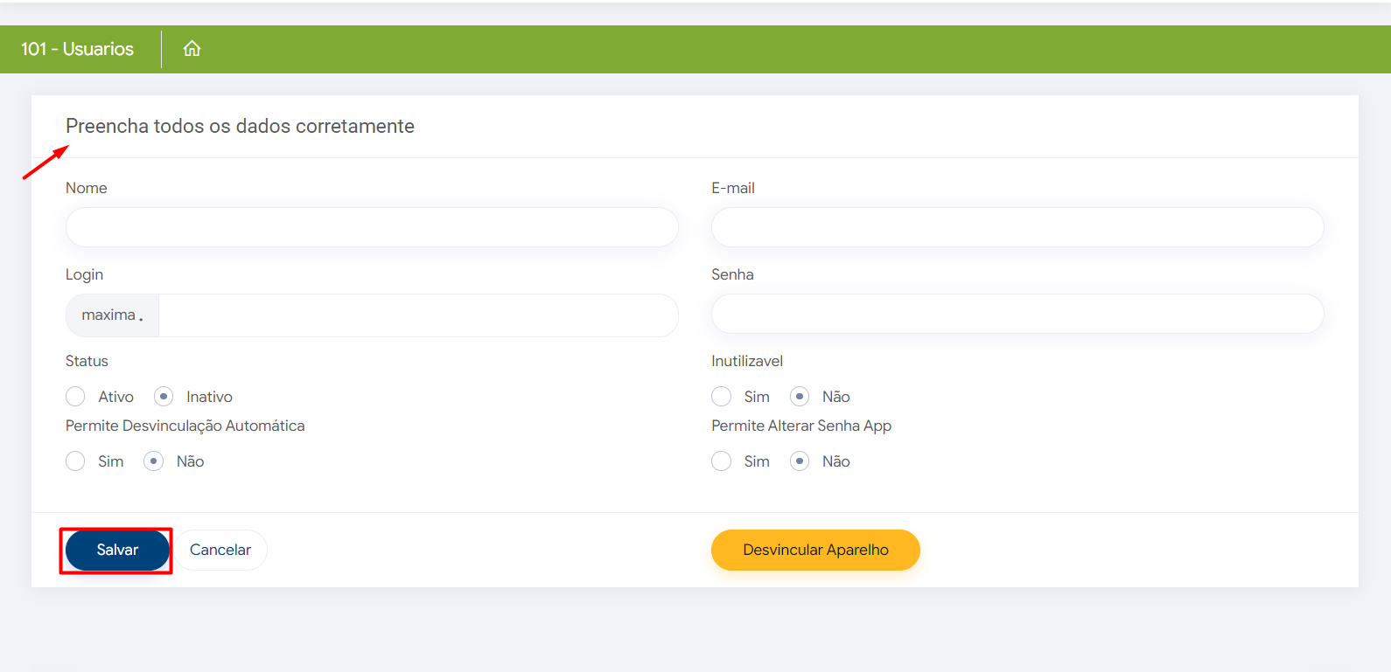Click the maxima. login prefix box
Screen dimensions: 1391x672
112,315
